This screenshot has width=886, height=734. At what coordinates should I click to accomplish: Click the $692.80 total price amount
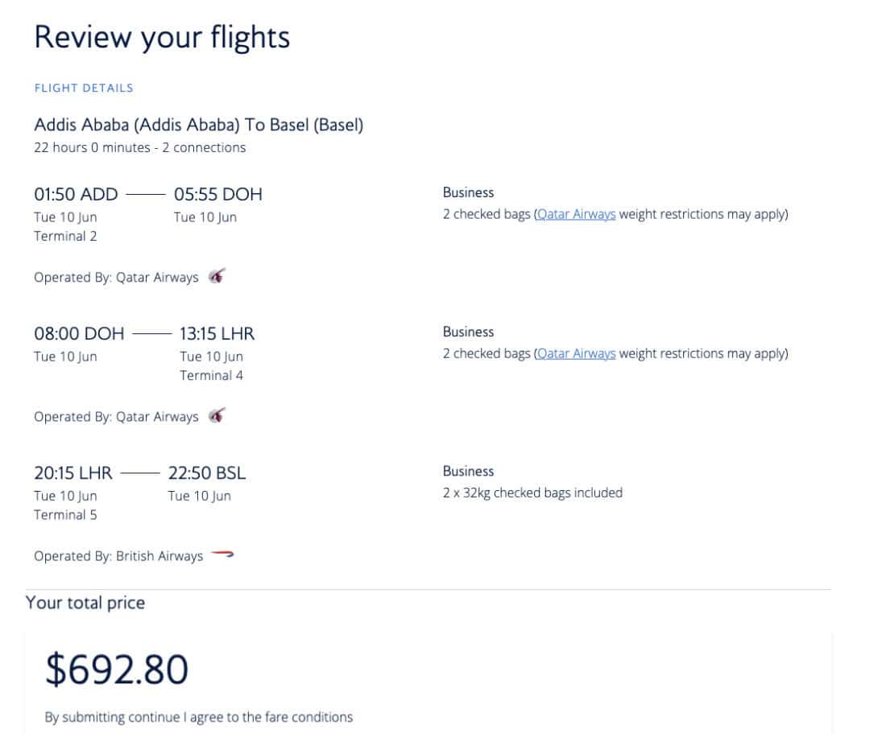117,670
